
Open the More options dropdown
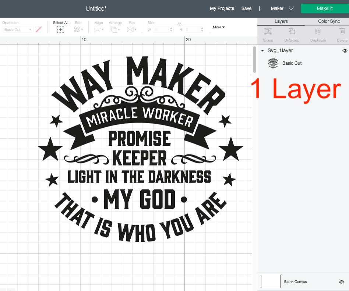coord(219,27)
